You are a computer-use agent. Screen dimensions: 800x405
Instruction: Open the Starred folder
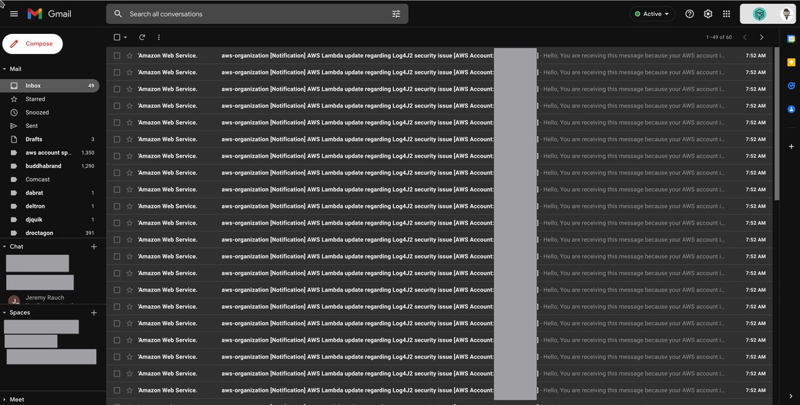pyautogui.click(x=49, y=99)
